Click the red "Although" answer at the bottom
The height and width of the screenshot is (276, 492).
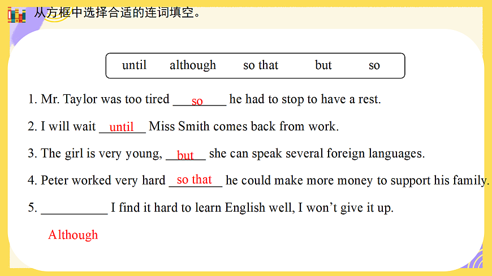(73, 235)
